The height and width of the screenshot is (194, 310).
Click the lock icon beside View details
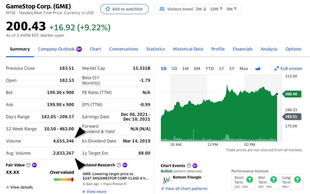point(7,187)
